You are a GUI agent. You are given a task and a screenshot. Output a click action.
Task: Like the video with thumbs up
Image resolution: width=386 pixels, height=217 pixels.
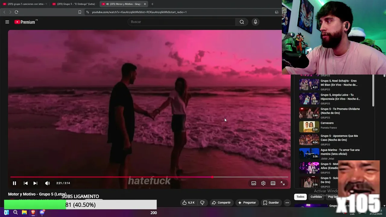click(188, 203)
